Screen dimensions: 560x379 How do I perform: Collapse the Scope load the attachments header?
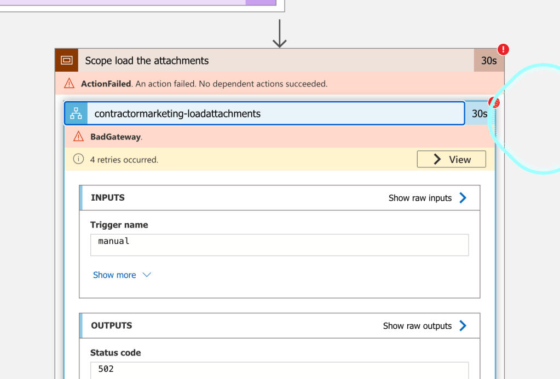pos(280,60)
